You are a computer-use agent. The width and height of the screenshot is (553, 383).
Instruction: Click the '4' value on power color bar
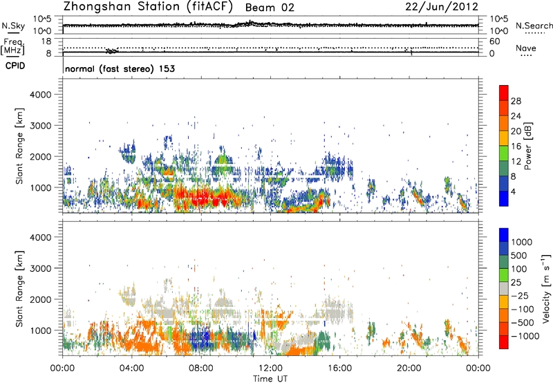click(x=513, y=192)
